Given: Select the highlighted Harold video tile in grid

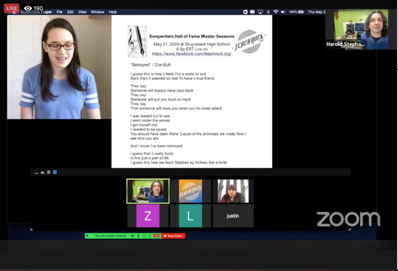Looking at the screenshot, I should coord(148,191).
